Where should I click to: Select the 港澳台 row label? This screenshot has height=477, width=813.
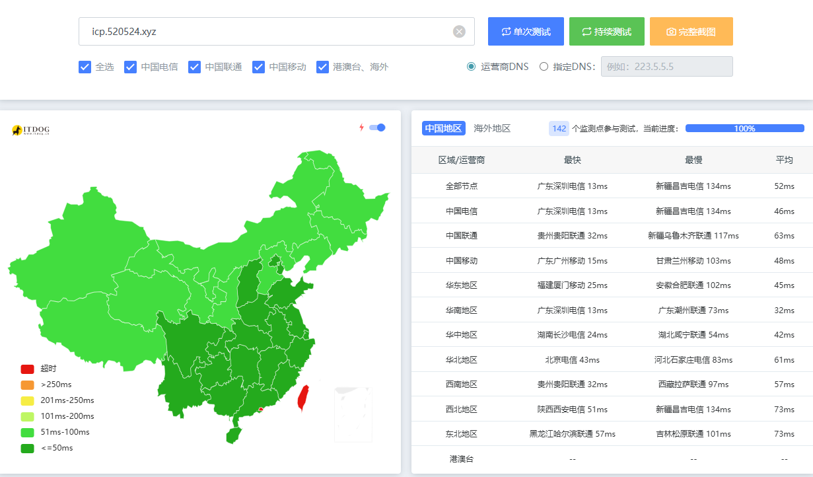pos(462,459)
